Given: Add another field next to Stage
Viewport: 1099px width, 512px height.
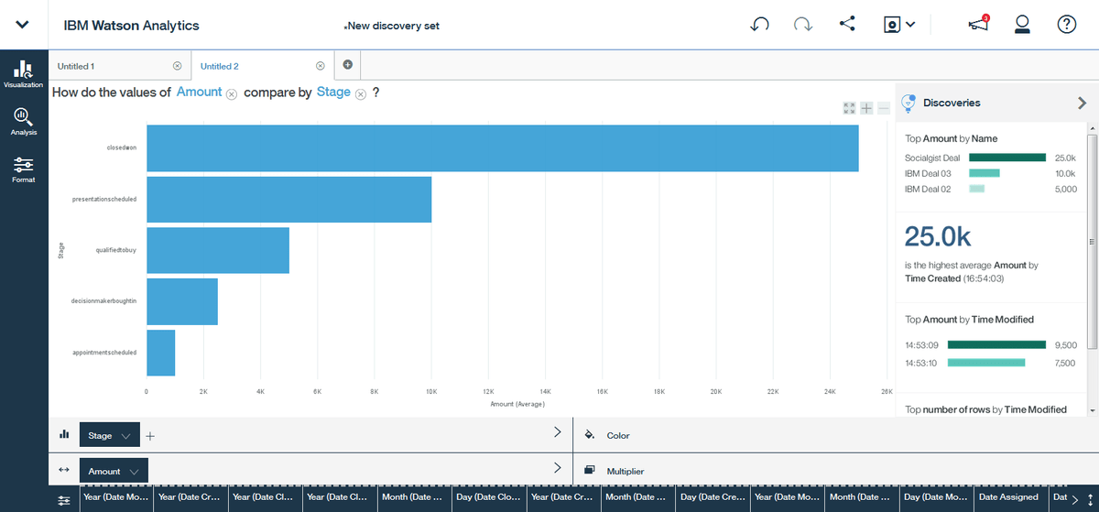Looking at the screenshot, I should 150,436.
